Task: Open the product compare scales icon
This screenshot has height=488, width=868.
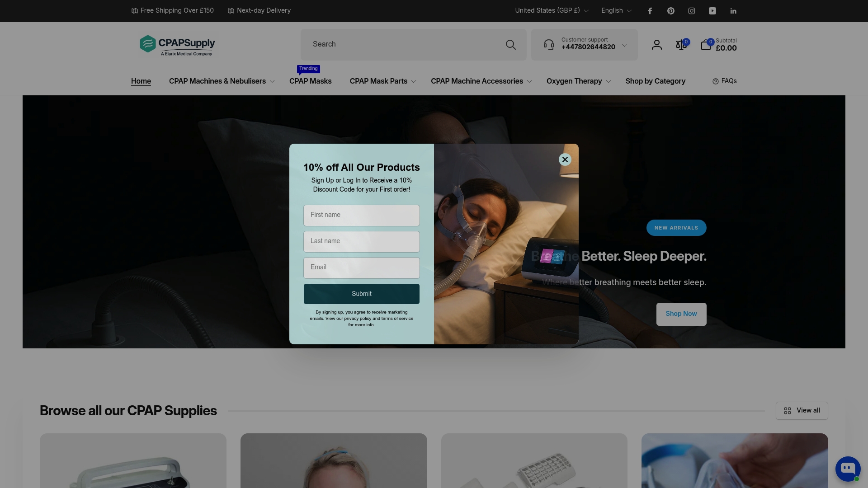Action: click(680, 45)
